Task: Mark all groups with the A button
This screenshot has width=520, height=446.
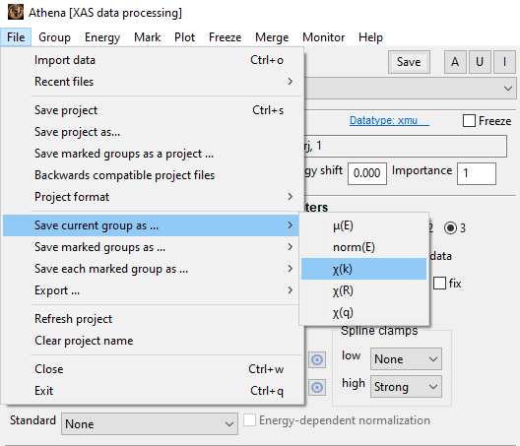Action: click(455, 62)
